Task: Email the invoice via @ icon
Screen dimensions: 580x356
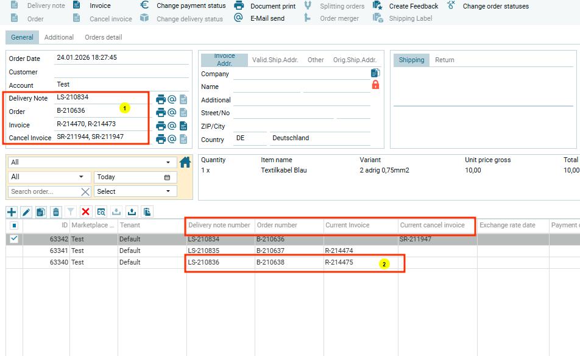Action: 172,126
